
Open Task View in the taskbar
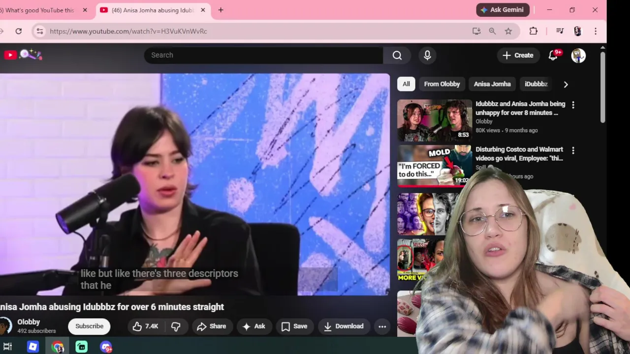[7, 347]
